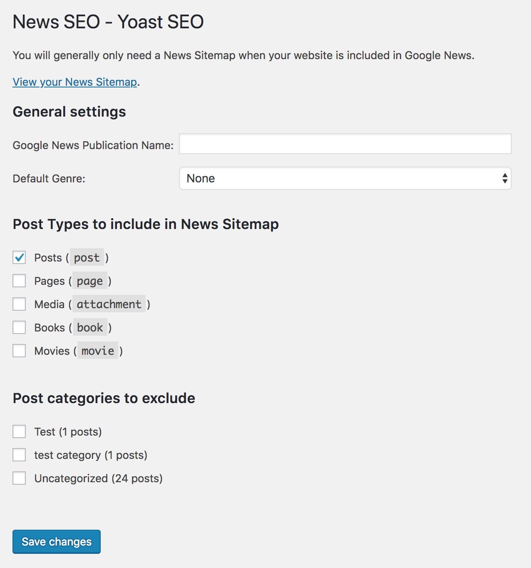
Task: Click the Post categories to exclude heading
Action: pyautogui.click(x=104, y=398)
